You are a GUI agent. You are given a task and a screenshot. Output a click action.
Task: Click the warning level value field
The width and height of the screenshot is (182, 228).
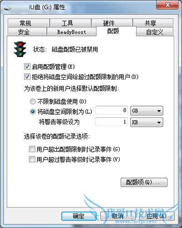pyautogui.click(x=111, y=122)
